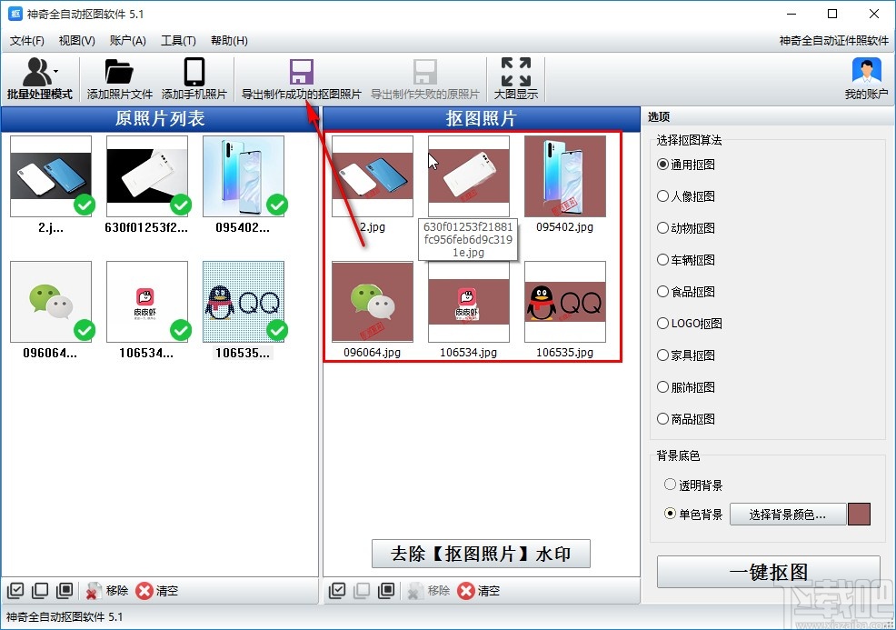The height and width of the screenshot is (630, 896).
Task: Open the 帮助(H) menu
Action: click(x=229, y=41)
